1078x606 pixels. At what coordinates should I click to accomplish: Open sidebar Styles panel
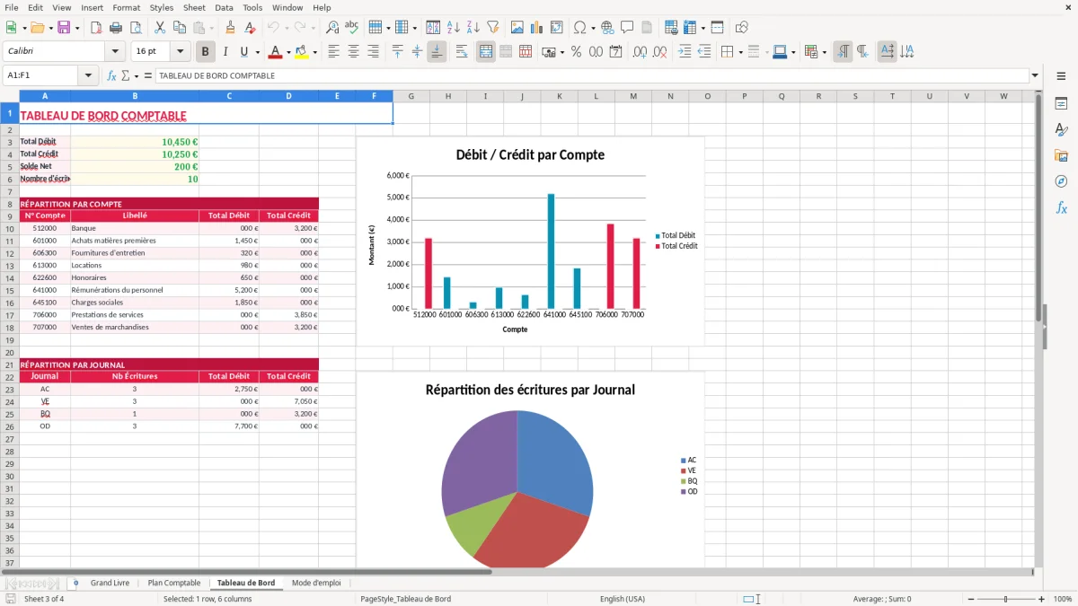point(1061,129)
